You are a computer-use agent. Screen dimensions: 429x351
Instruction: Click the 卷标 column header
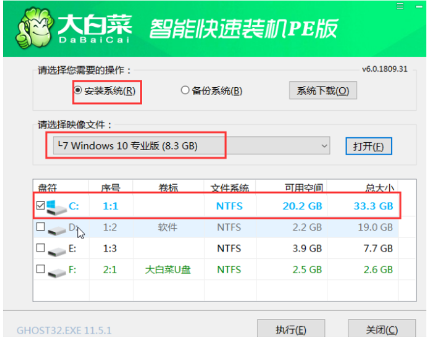coord(168,188)
